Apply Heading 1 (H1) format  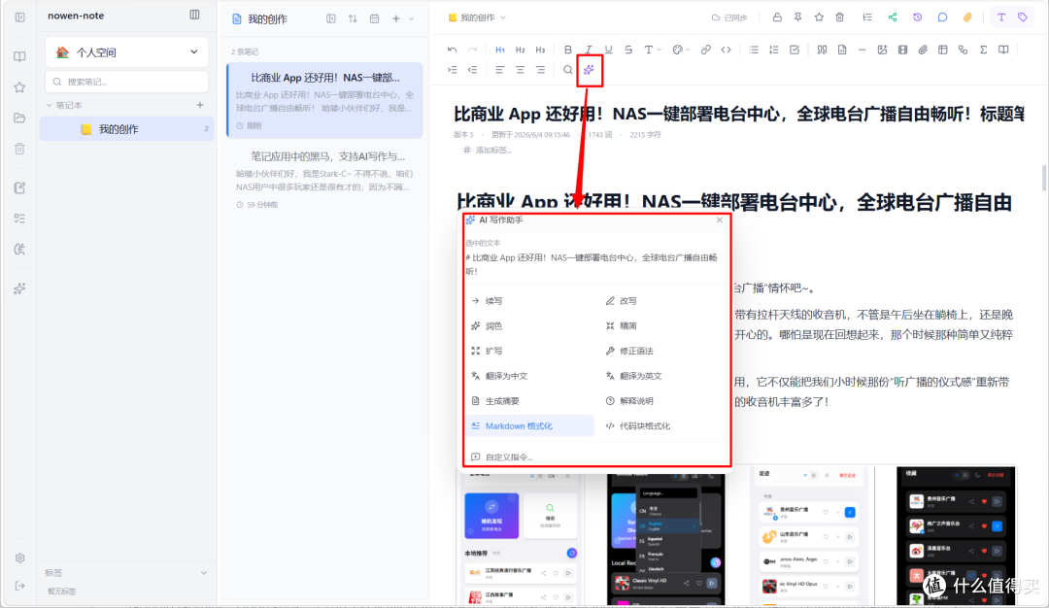500,50
